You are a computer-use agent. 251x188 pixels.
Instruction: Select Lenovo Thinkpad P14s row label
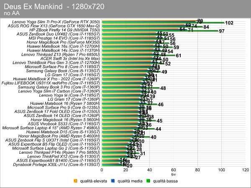click(59, 152)
